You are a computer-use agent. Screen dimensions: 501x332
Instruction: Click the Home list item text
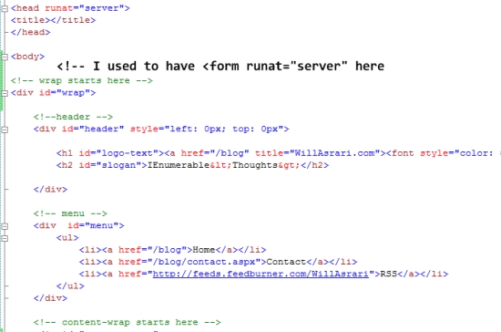tap(203, 250)
